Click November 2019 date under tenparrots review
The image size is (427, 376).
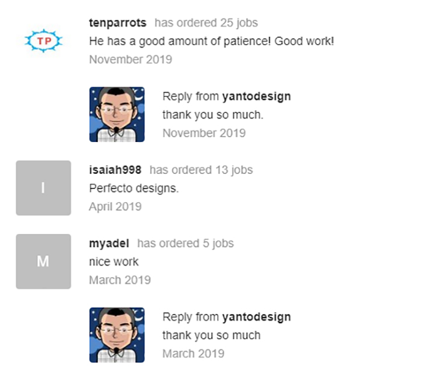[x=130, y=60]
